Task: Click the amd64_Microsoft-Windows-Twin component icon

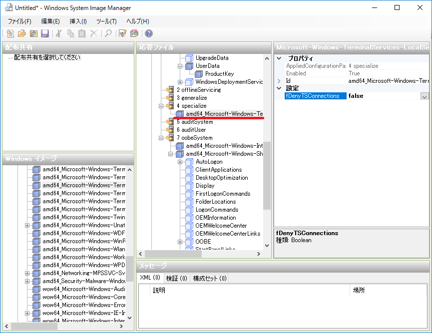Action: [x=36, y=217]
